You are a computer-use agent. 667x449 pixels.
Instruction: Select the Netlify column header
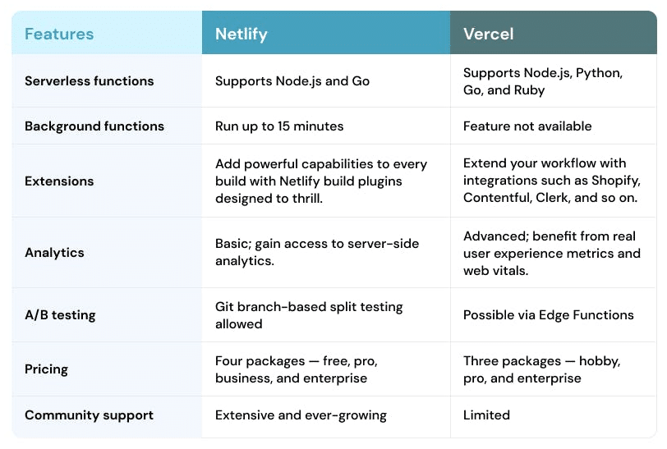click(241, 34)
